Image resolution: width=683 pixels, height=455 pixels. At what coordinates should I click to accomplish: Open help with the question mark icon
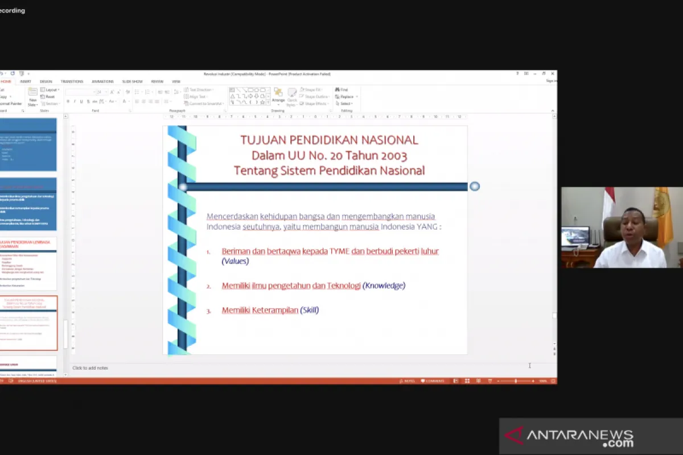[517, 73]
